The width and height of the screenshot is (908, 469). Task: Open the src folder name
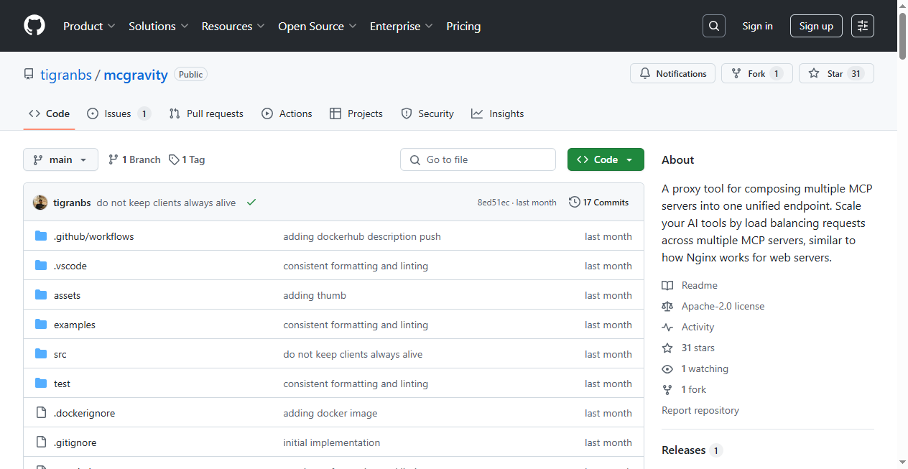click(x=60, y=354)
